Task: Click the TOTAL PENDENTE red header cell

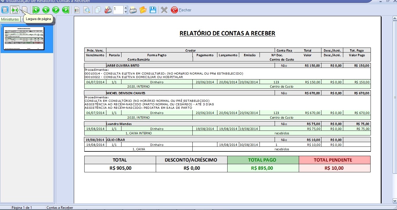Action: [x=335, y=160]
